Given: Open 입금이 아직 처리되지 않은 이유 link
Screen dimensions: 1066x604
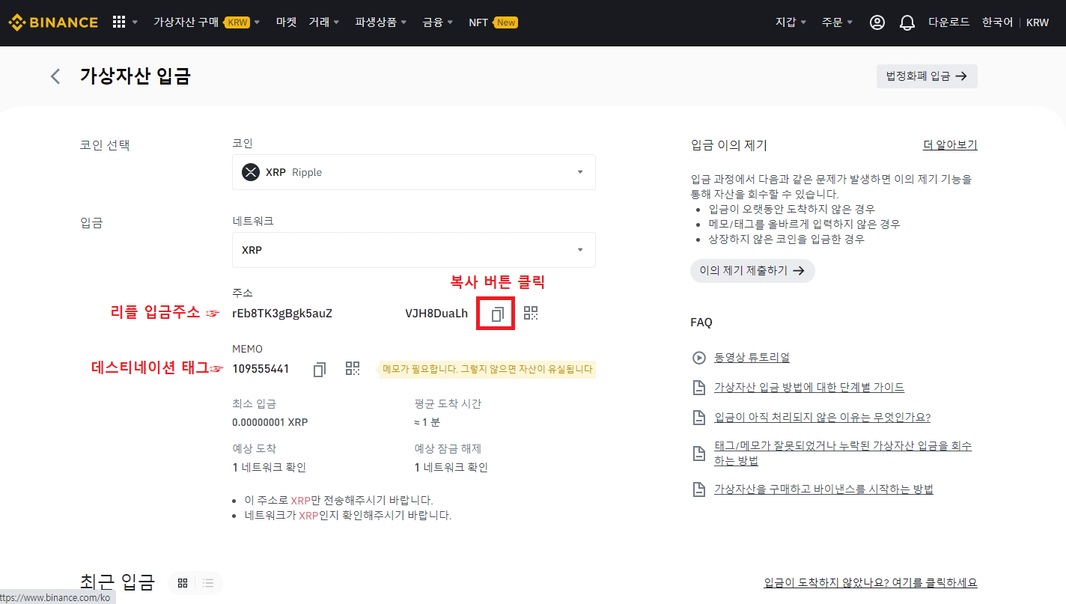Looking at the screenshot, I should (822, 417).
